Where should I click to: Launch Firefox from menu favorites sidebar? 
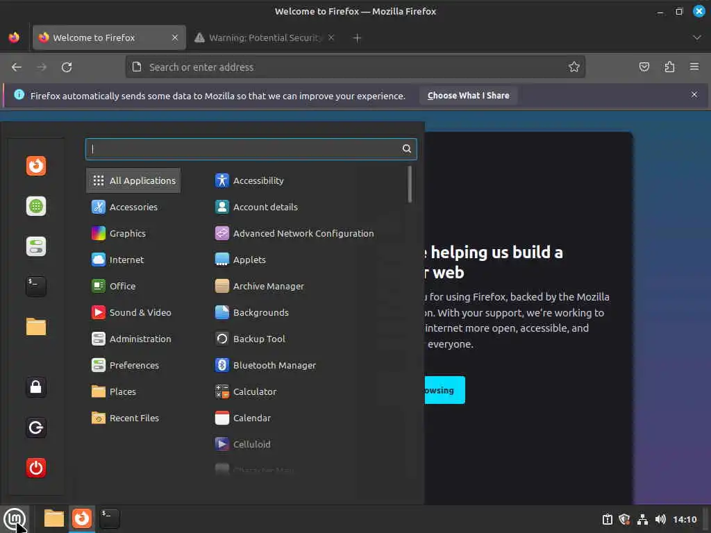[x=36, y=165]
